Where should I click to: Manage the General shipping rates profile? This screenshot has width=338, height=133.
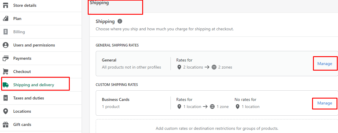pos(325,64)
